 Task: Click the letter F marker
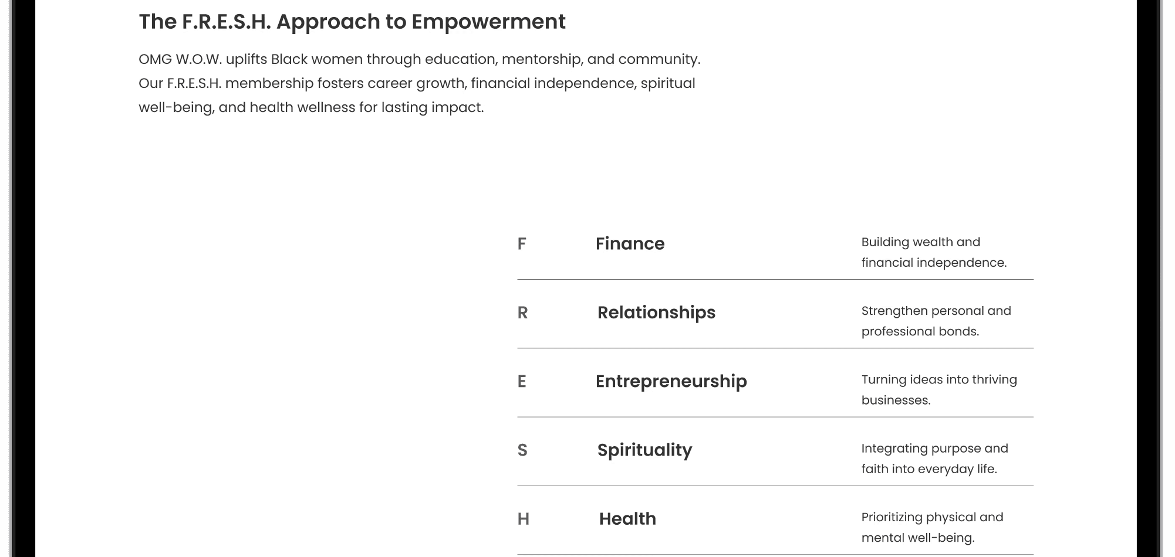(x=521, y=244)
